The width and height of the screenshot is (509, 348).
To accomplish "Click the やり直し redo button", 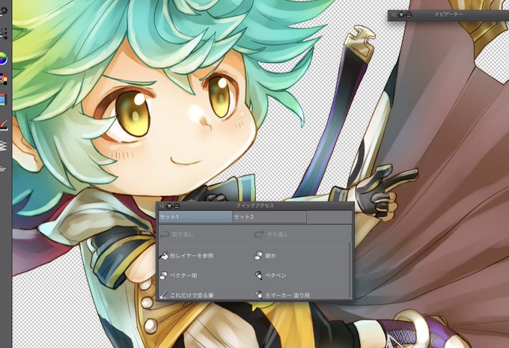I will pyautogui.click(x=272, y=234).
